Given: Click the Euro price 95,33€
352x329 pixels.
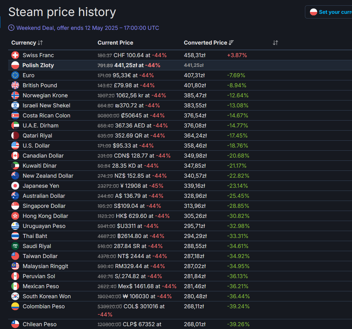Looking at the screenshot, I should pos(122,75).
